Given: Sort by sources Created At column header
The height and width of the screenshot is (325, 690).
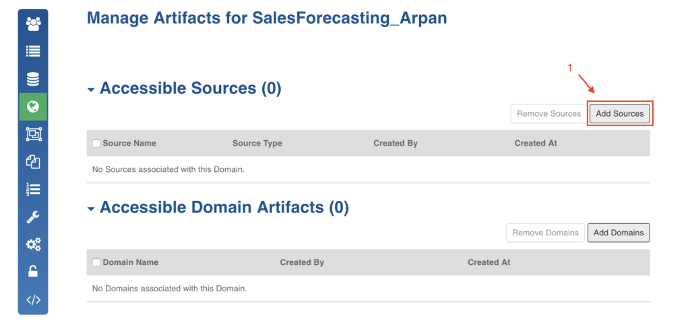Looking at the screenshot, I should (536, 143).
